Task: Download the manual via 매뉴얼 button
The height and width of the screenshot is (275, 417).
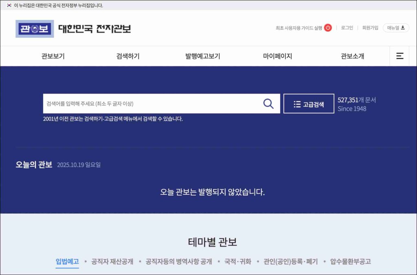Action: [396, 28]
